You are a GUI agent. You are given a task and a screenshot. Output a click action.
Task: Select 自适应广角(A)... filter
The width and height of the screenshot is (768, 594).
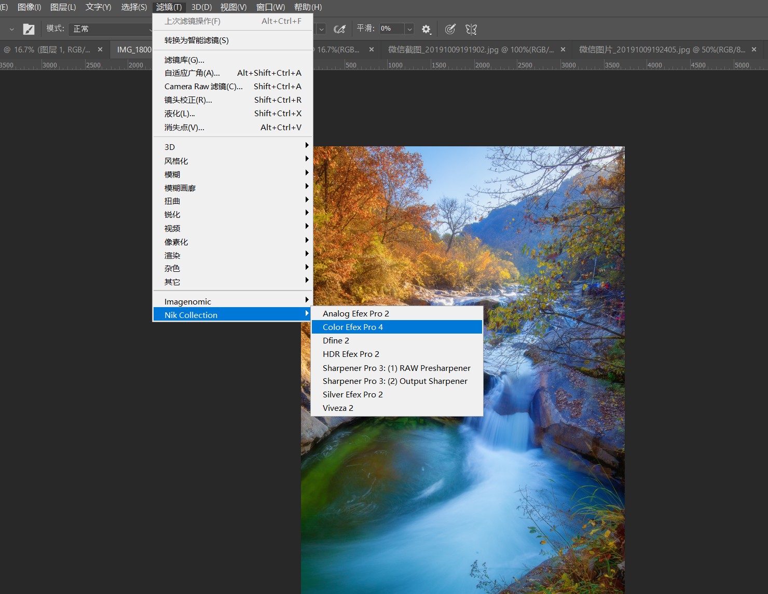pyautogui.click(x=233, y=73)
